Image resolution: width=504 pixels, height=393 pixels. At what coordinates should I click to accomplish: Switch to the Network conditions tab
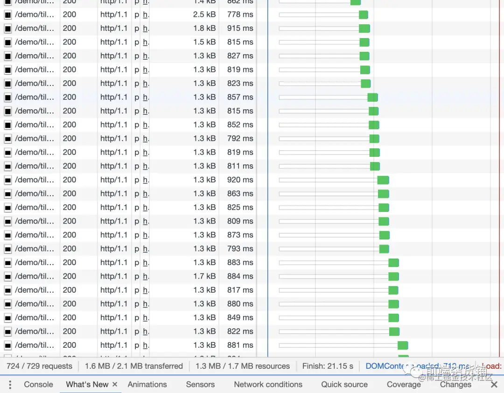268,384
